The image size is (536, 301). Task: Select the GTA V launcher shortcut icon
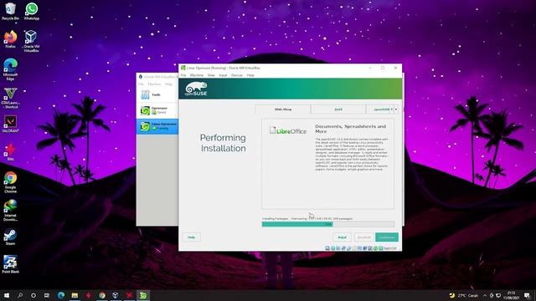pos(10,98)
